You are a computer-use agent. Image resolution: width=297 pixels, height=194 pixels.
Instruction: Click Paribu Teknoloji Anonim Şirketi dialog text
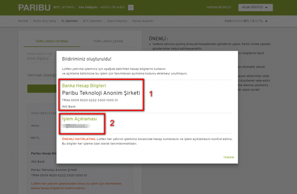(x=101, y=93)
